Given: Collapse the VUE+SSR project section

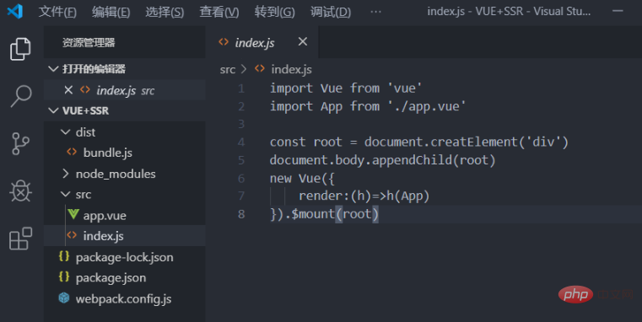Looking at the screenshot, I should [x=53, y=110].
